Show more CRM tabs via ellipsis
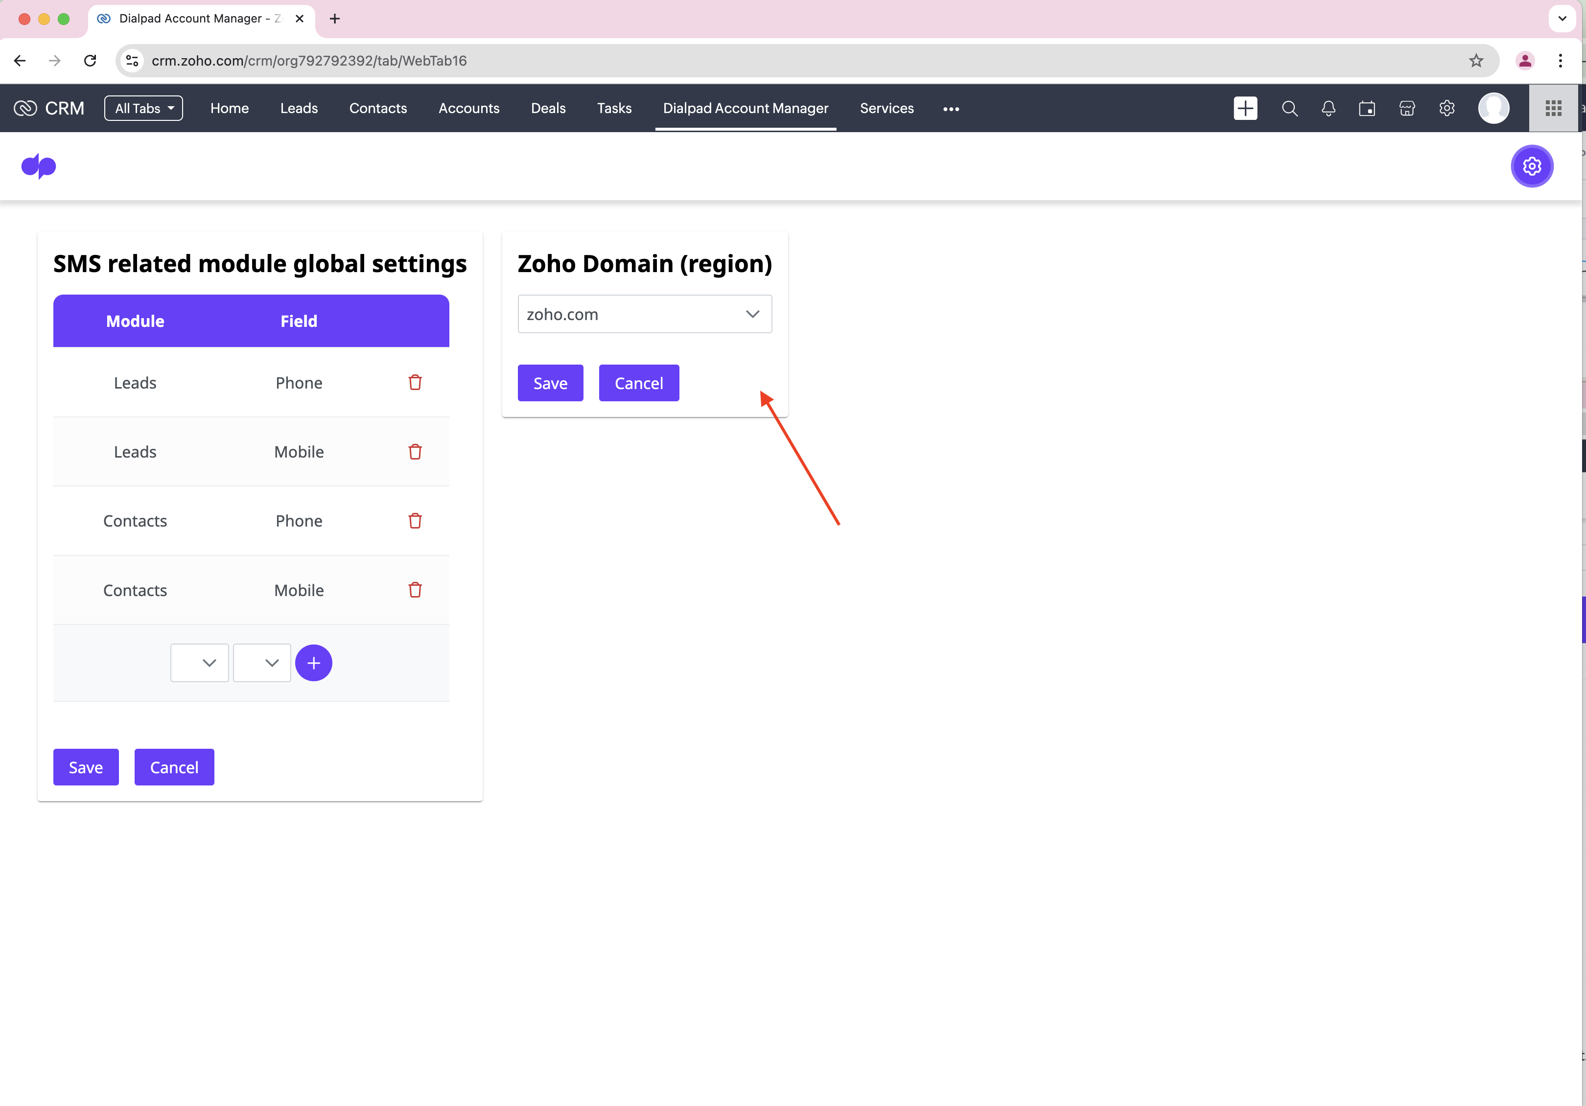 click(951, 108)
